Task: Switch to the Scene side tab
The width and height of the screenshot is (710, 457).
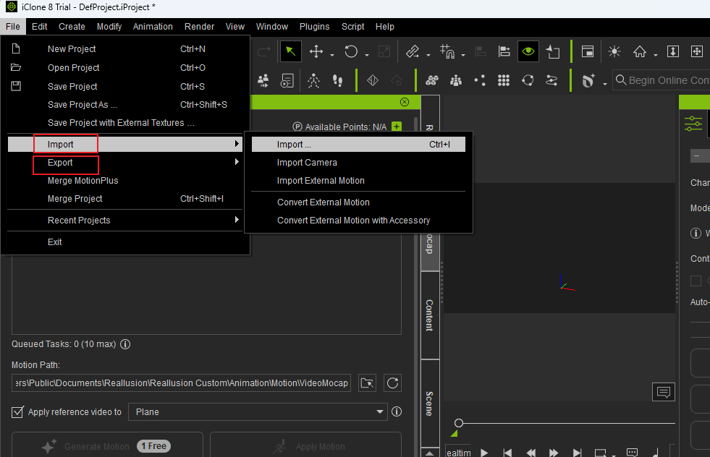Action: (430, 403)
